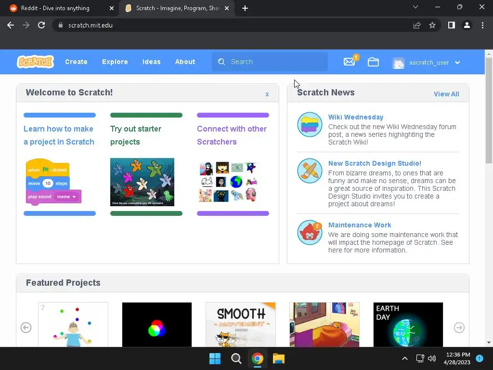Image resolution: width=493 pixels, height=370 pixels.
Task: Click the browser forward arrow
Action: pos(26,25)
